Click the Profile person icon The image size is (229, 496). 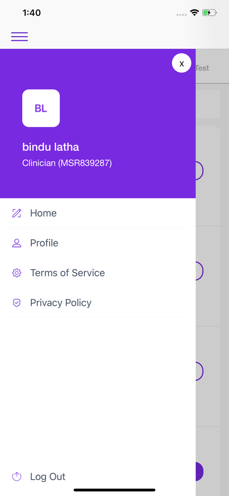click(x=16, y=243)
